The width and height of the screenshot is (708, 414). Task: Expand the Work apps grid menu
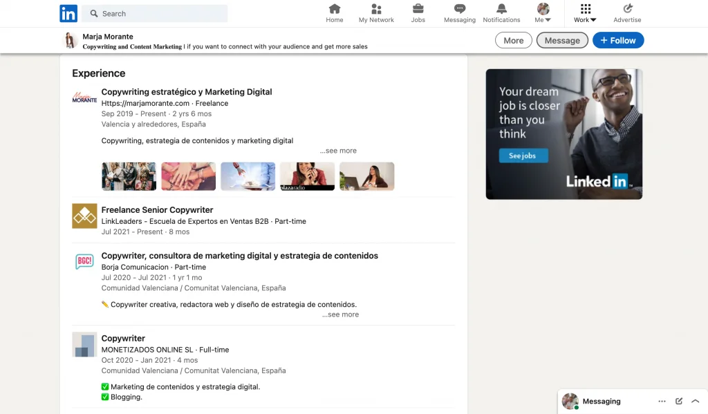585,14
